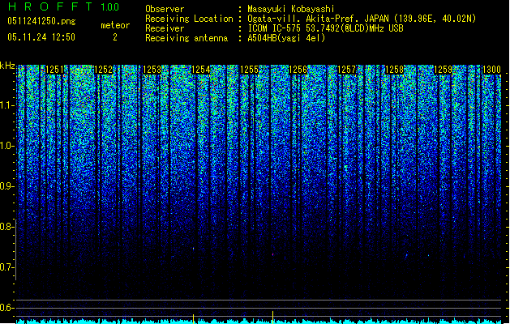Click the 1257 time marker
The image size is (510, 324).
(347, 70)
